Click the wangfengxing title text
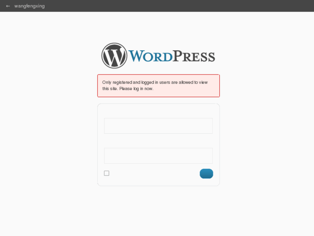 point(29,6)
